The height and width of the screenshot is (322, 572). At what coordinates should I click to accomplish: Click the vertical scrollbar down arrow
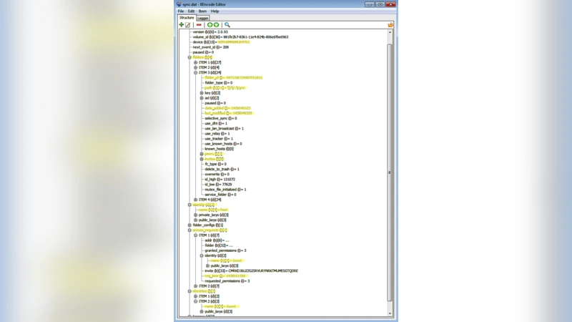coord(390,313)
